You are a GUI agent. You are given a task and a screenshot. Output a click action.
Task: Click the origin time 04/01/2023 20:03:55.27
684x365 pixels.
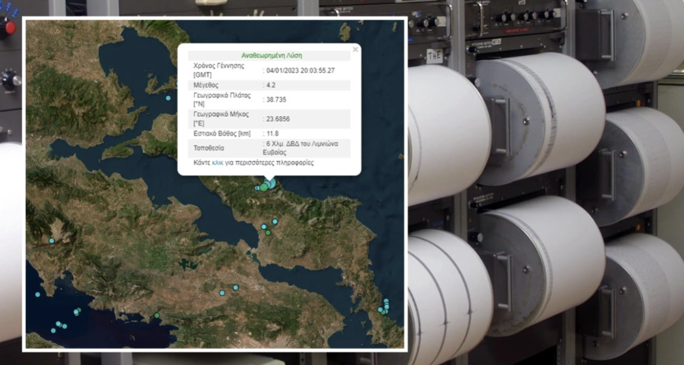pos(300,70)
